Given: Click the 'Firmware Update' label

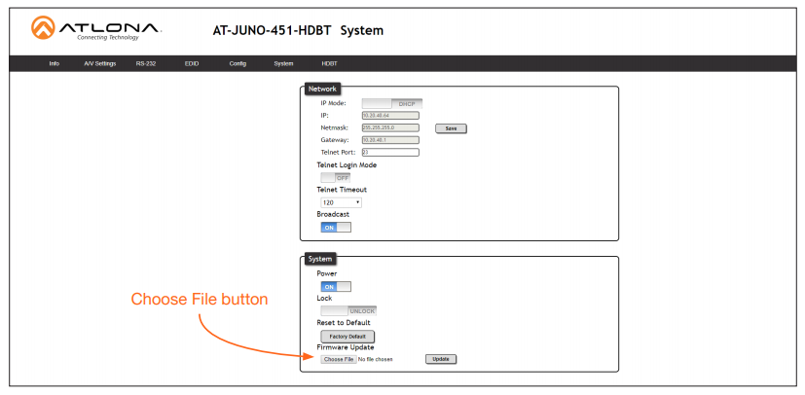Looking at the screenshot, I should pyautogui.click(x=346, y=347).
